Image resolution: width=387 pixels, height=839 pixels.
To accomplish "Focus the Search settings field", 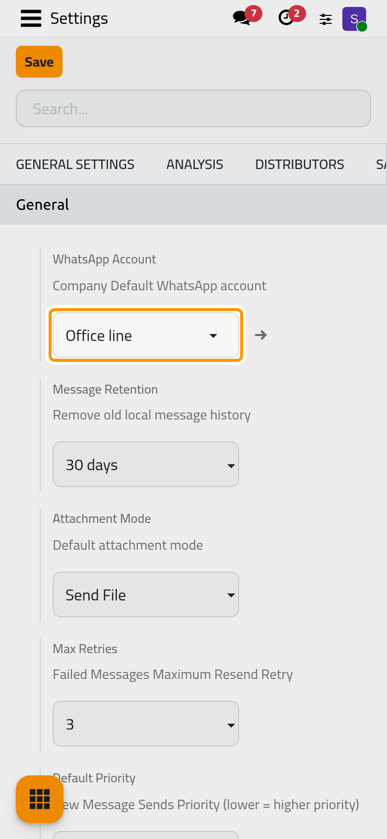I will click(x=193, y=108).
